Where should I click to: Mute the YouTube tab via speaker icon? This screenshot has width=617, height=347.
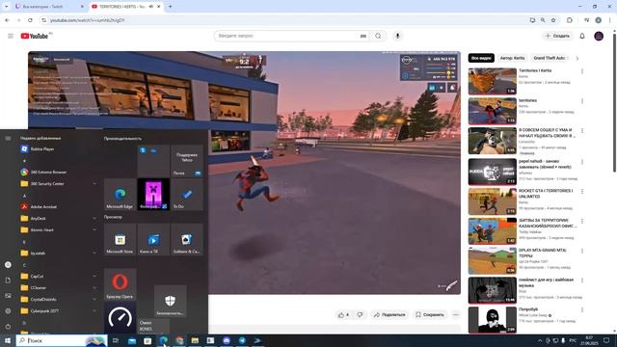[151, 7]
